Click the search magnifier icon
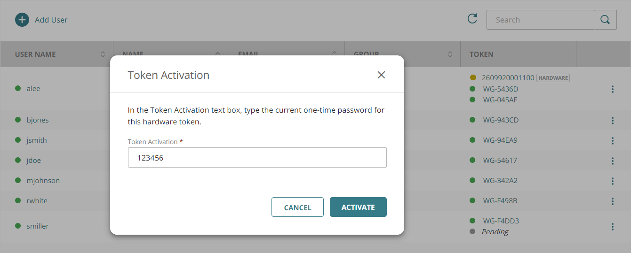Viewport: 631px width, 253px height. (x=605, y=20)
